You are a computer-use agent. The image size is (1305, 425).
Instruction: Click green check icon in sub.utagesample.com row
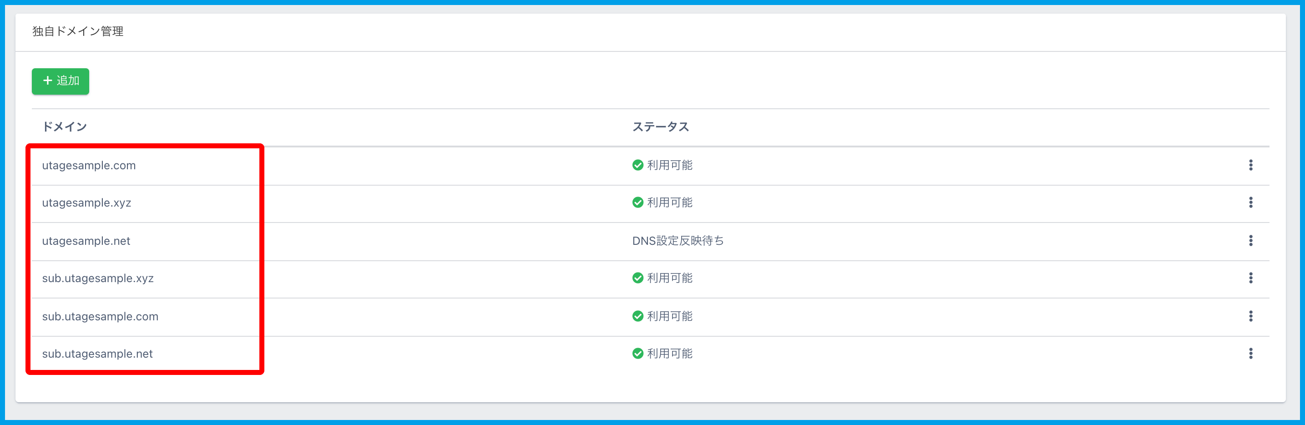(638, 316)
